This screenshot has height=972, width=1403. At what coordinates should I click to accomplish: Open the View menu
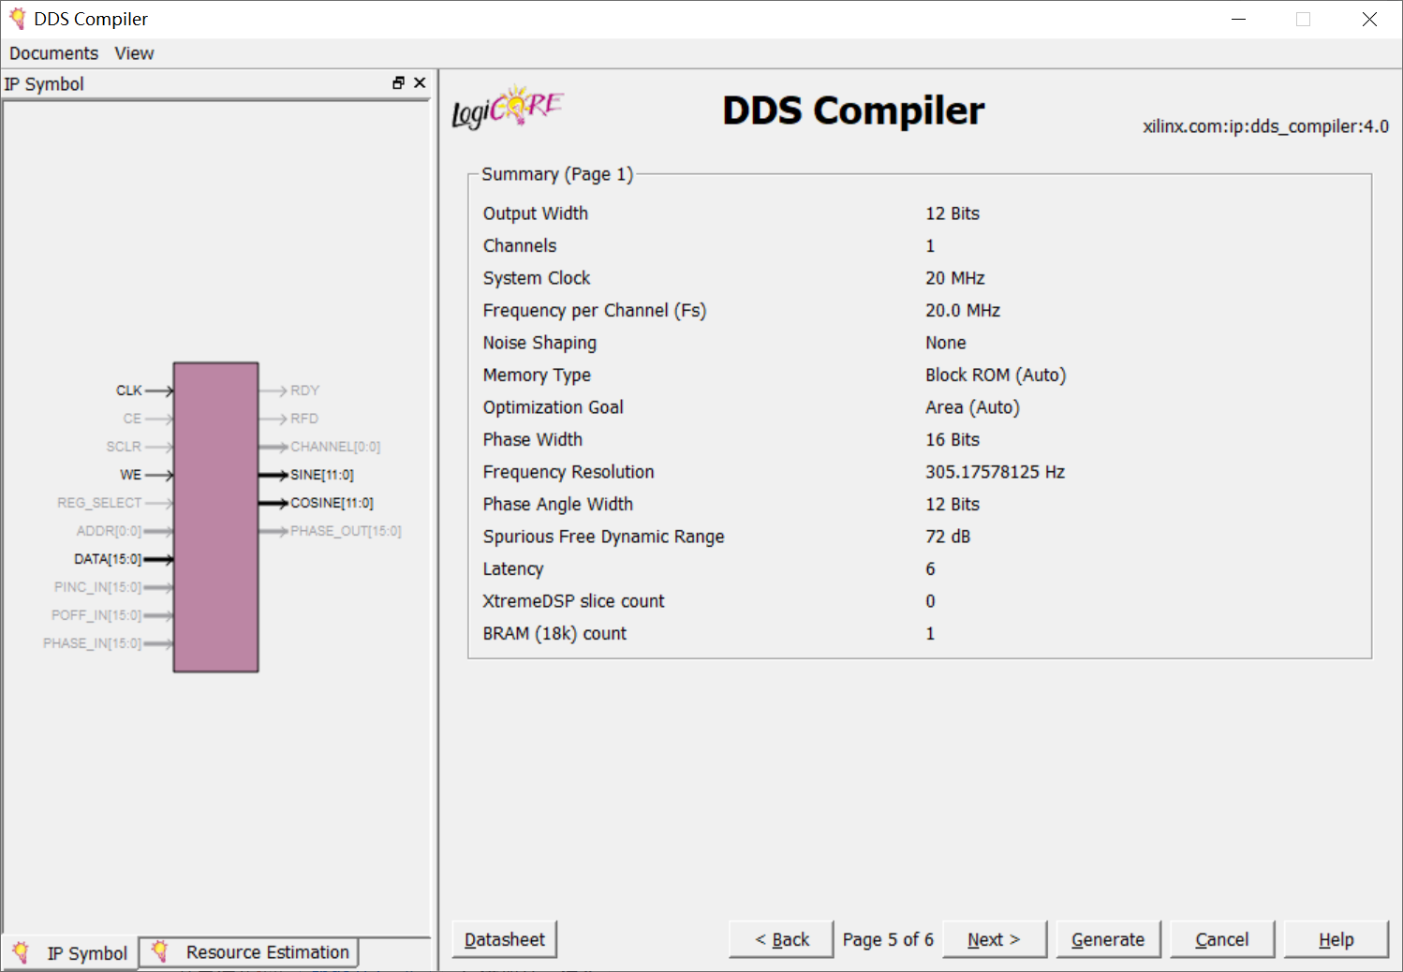coord(134,53)
